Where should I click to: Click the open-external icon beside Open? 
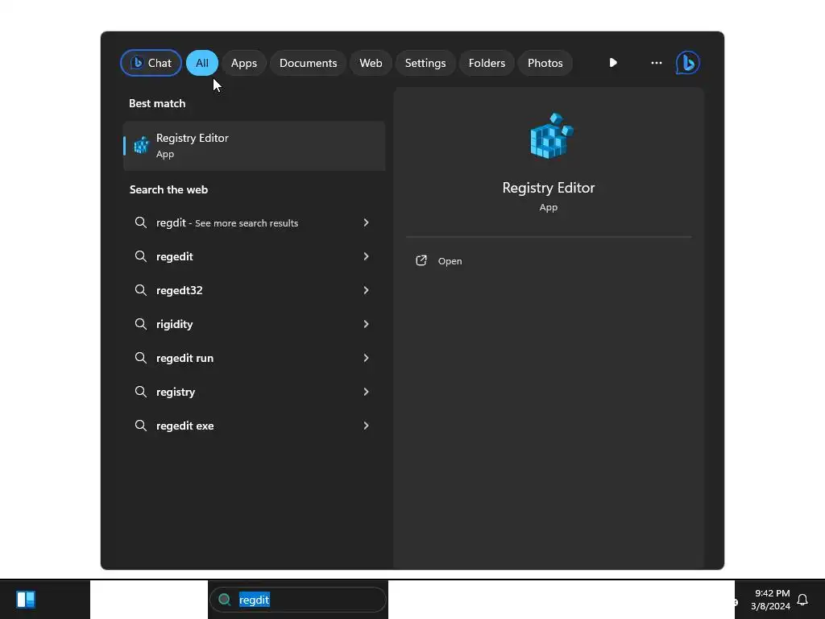421,260
